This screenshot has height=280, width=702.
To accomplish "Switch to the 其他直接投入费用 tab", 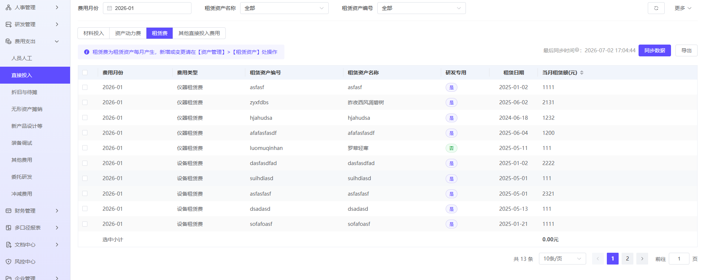I will 199,33.
